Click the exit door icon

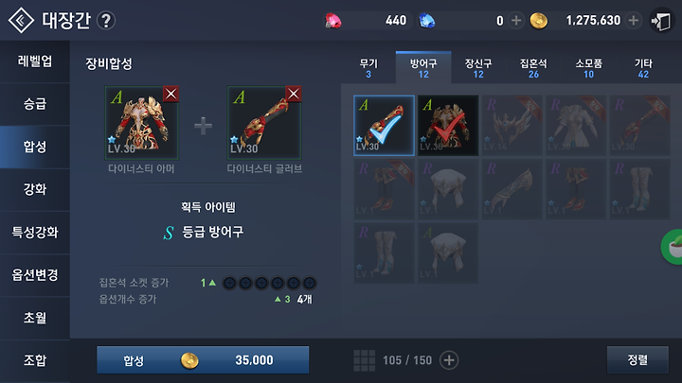[661, 21]
